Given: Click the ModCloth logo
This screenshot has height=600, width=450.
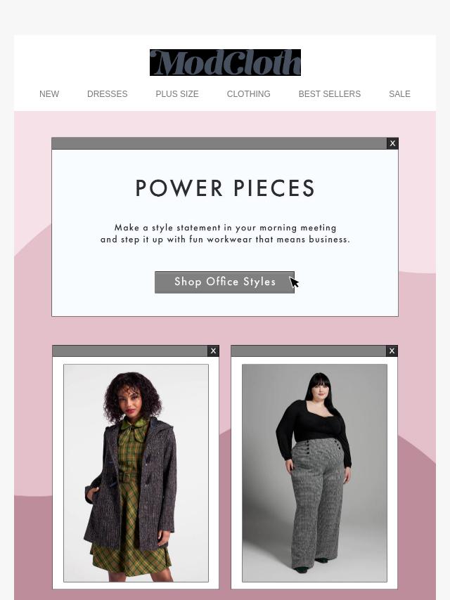Looking at the screenshot, I should click(x=225, y=63).
